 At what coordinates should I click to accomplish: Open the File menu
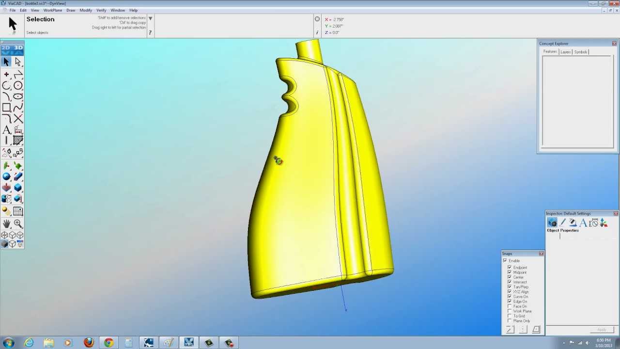coord(13,10)
